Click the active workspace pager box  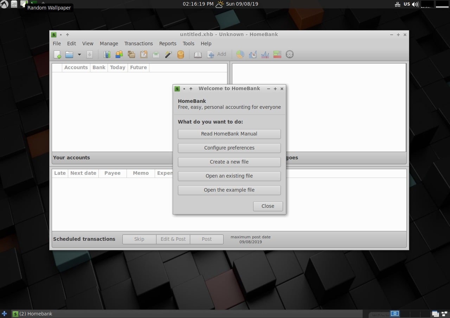[395, 313]
